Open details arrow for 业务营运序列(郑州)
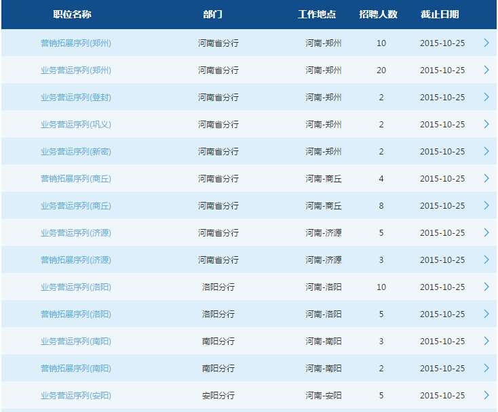This screenshot has height=412, width=498. [486, 70]
